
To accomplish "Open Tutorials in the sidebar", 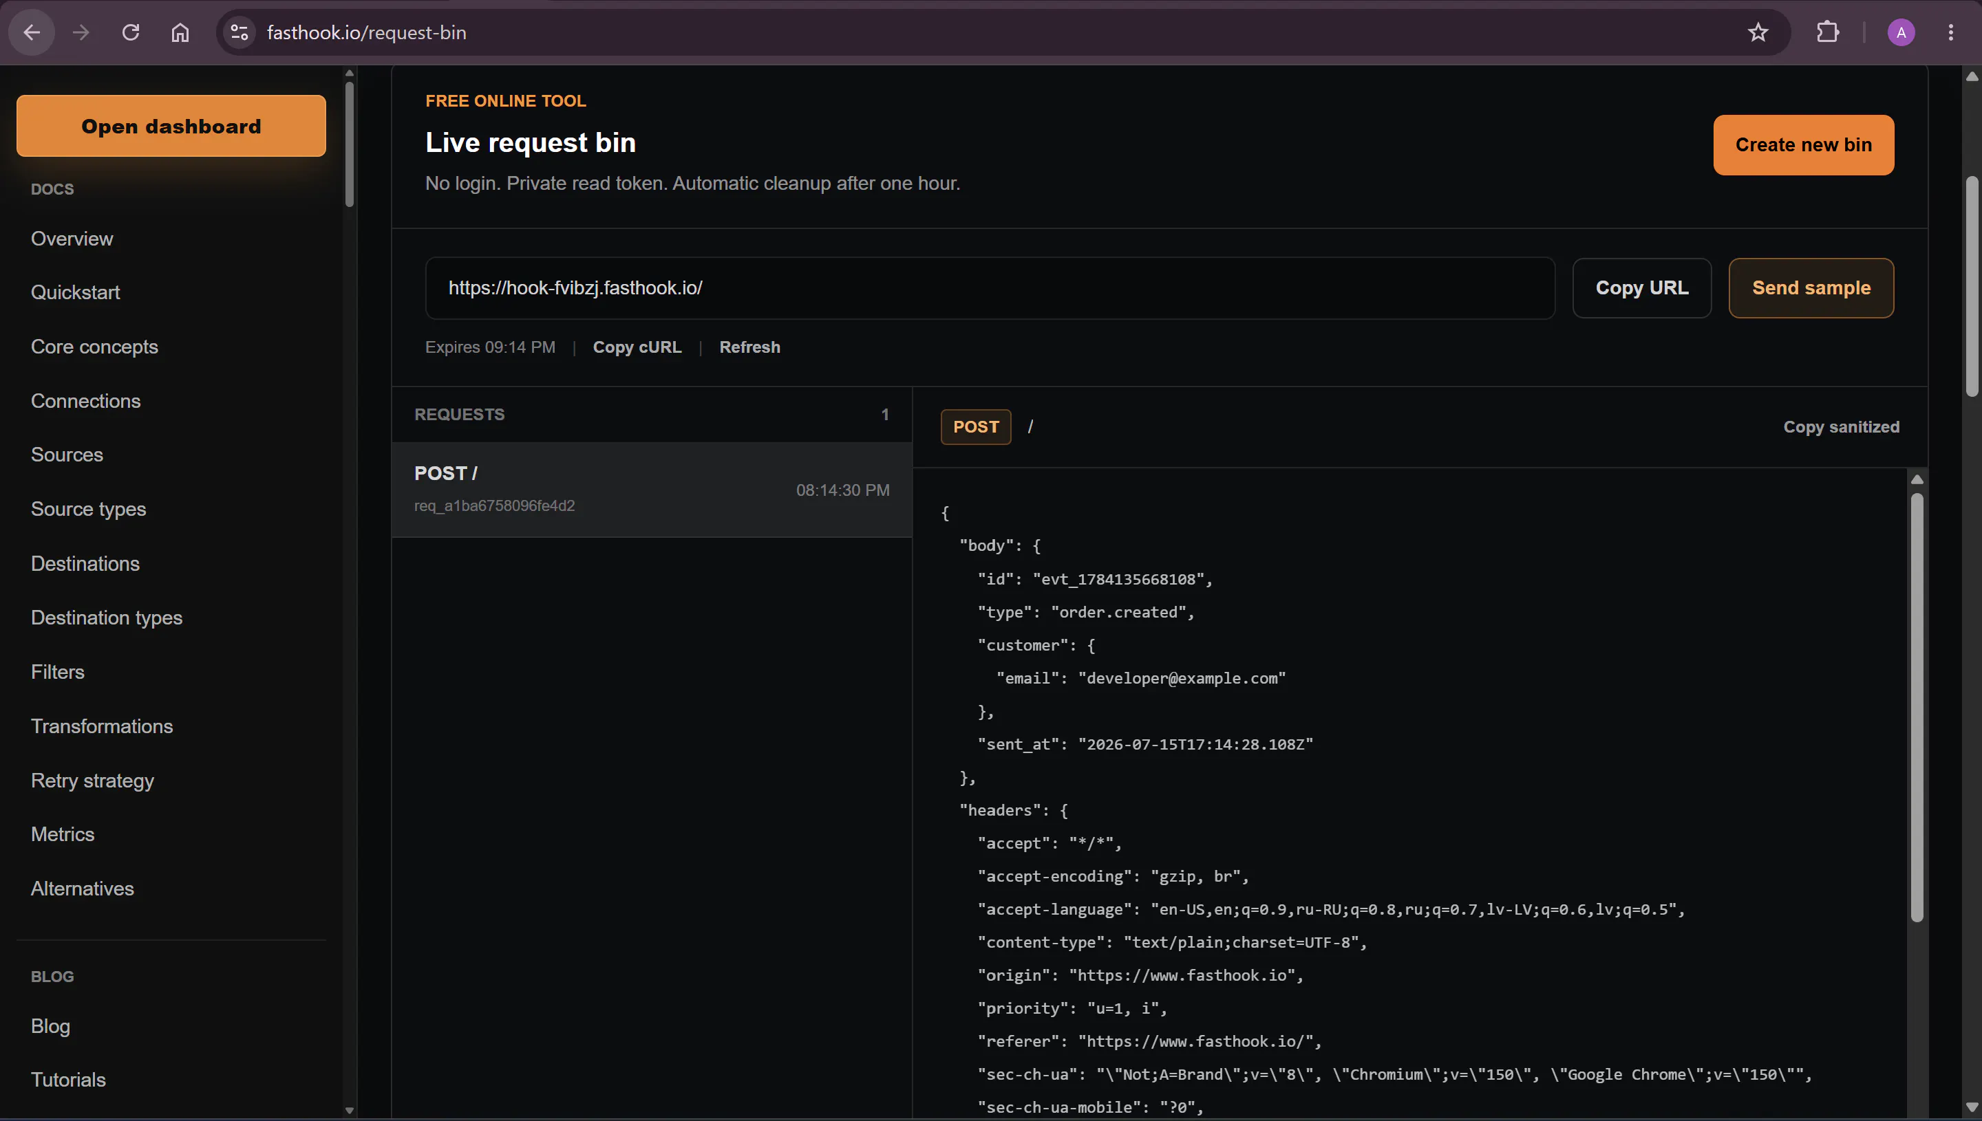I will pos(69,1080).
